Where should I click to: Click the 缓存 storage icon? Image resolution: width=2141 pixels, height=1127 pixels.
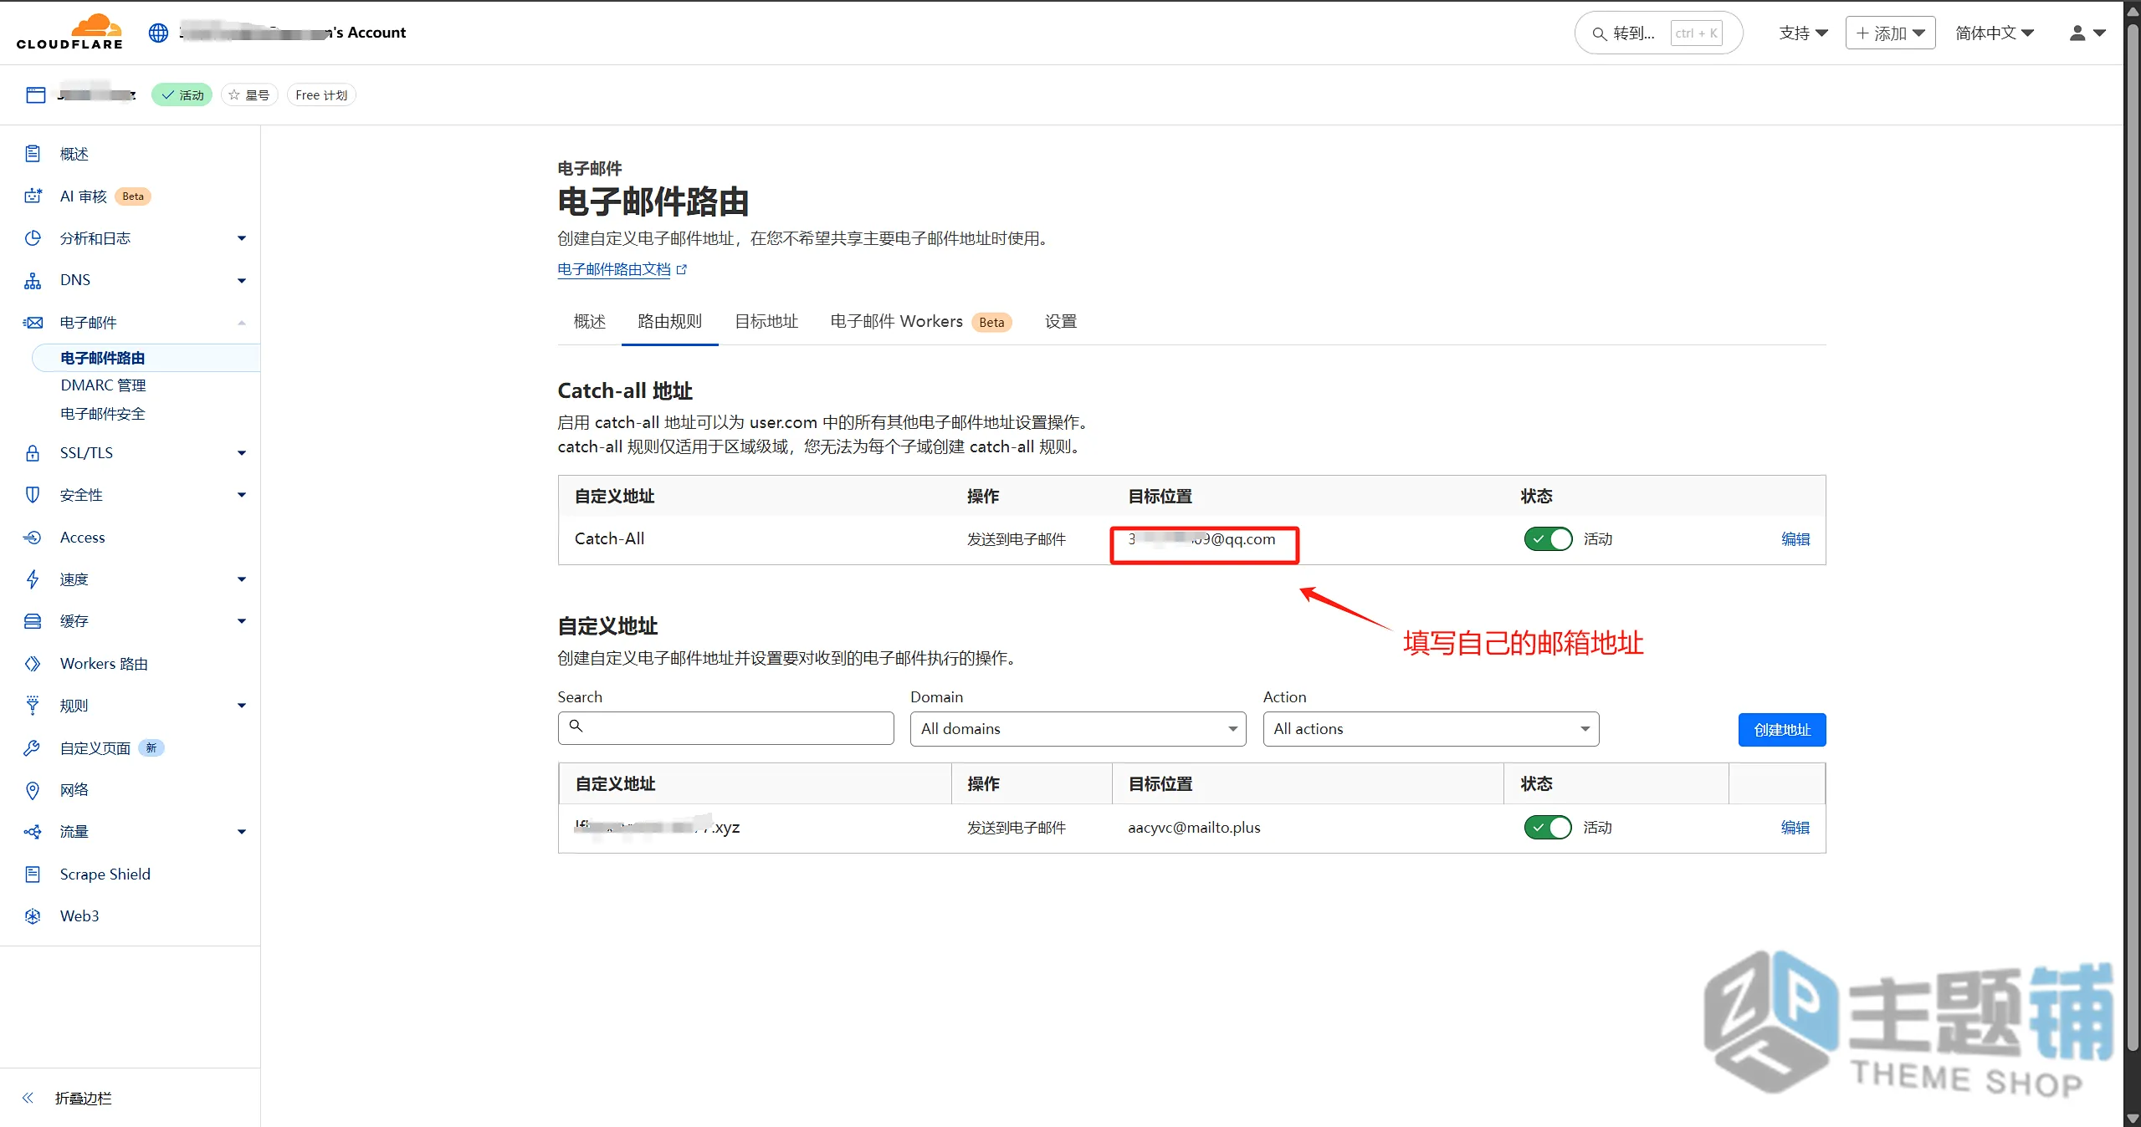(x=33, y=620)
